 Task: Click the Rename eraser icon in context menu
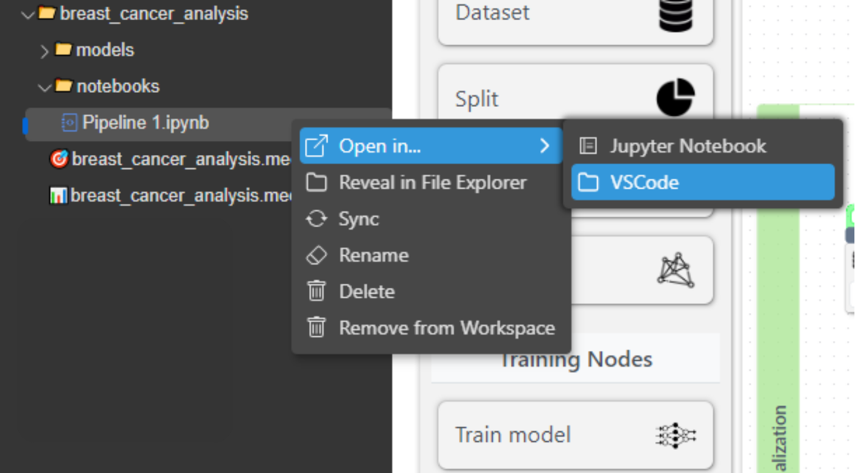coord(316,255)
